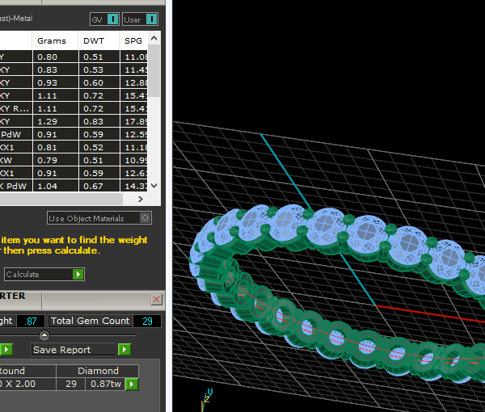Viewport: 485px width, 412px height.
Task: Click the SPG column header
Action: click(133, 41)
